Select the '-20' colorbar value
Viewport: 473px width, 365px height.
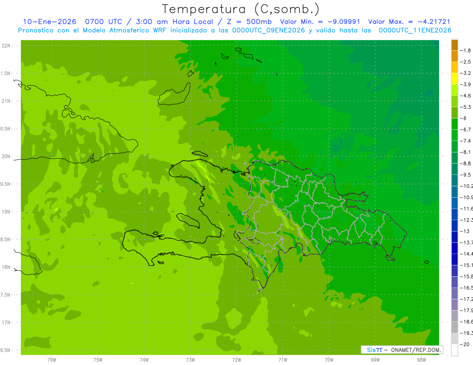pos(464,345)
